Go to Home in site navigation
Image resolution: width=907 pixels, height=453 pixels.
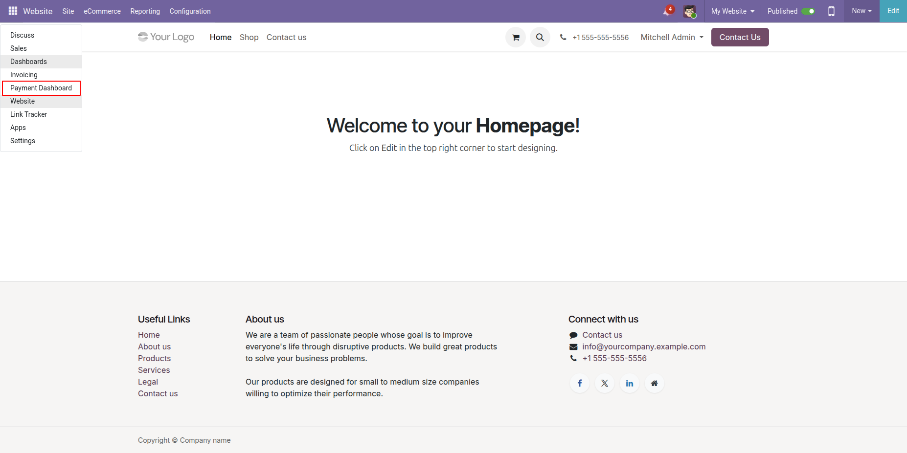221,37
